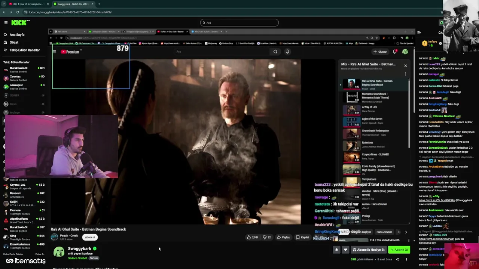Toggle the notification bell for Swaggybark
The width and height of the screenshot is (479, 269).
[336, 250]
